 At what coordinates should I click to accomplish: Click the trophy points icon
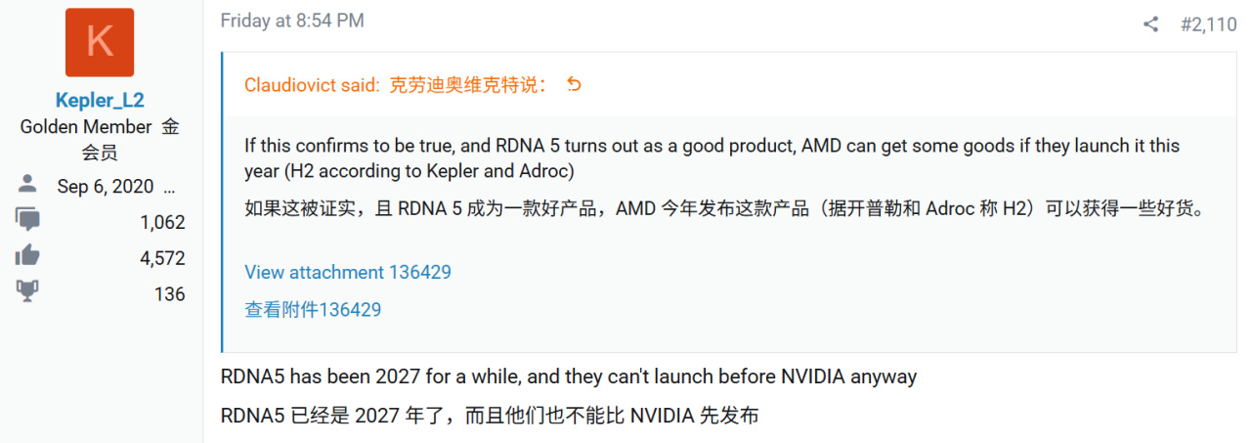27,293
